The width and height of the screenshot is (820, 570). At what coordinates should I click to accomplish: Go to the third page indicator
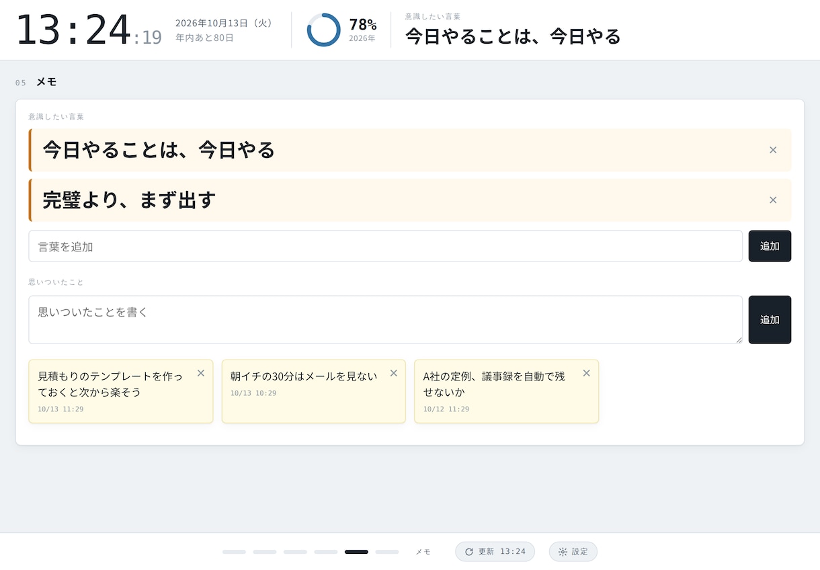[295, 552]
